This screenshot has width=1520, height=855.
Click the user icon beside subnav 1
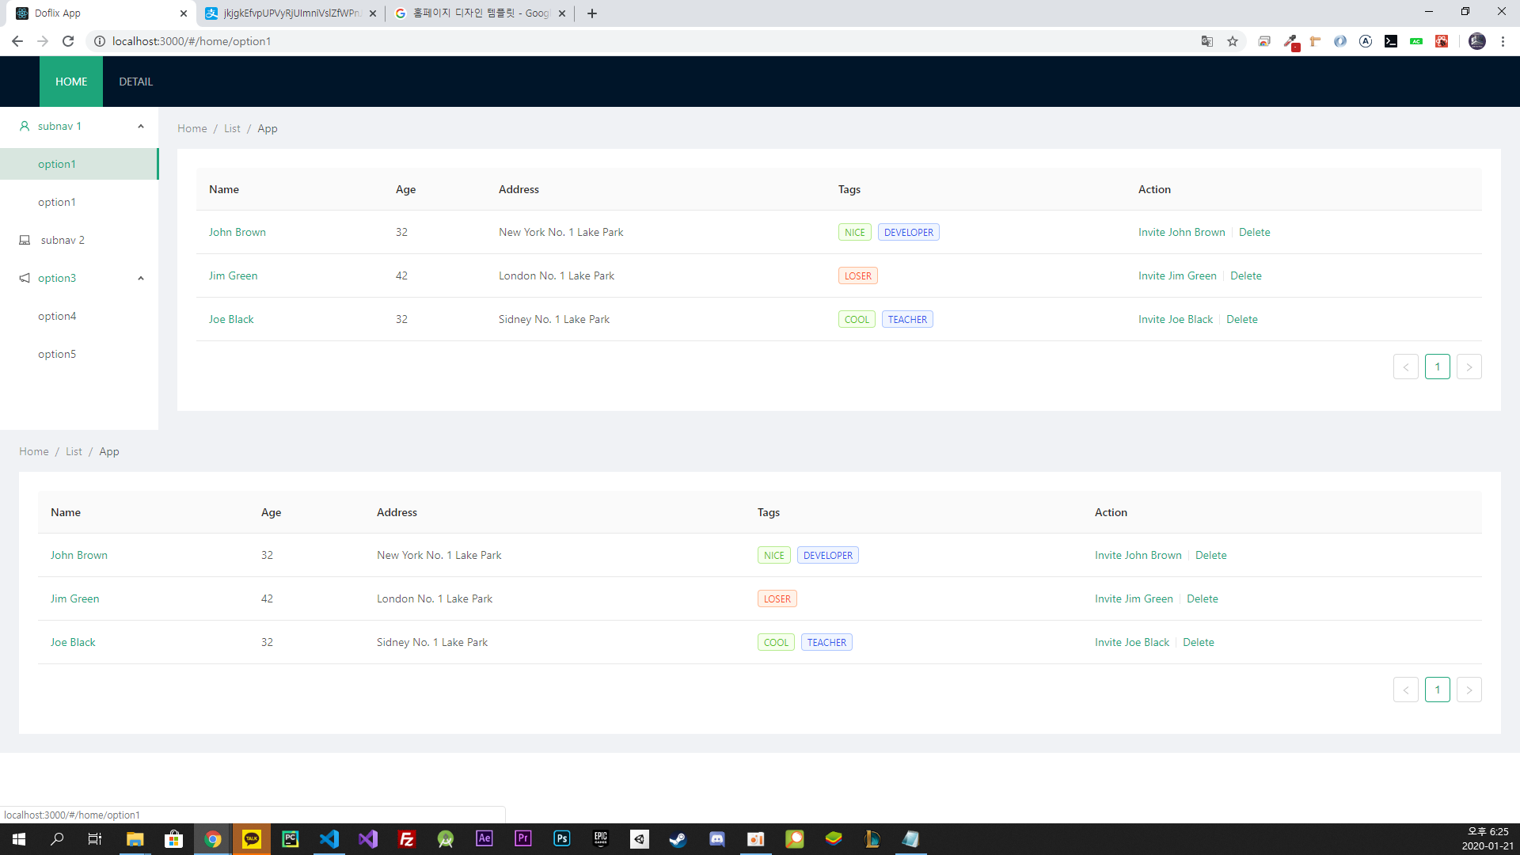point(25,126)
